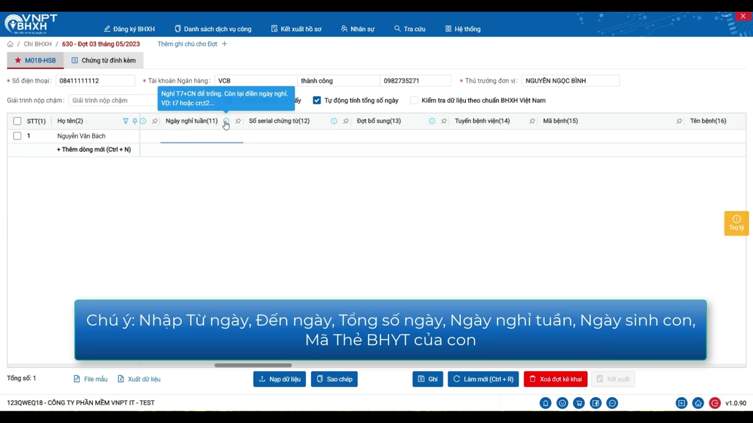The image size is (753, 423).
Task: Enable Kiểm tra dữ liệu theo chuẩn BHXH Việt Nam
Action: tap(414, 100)
